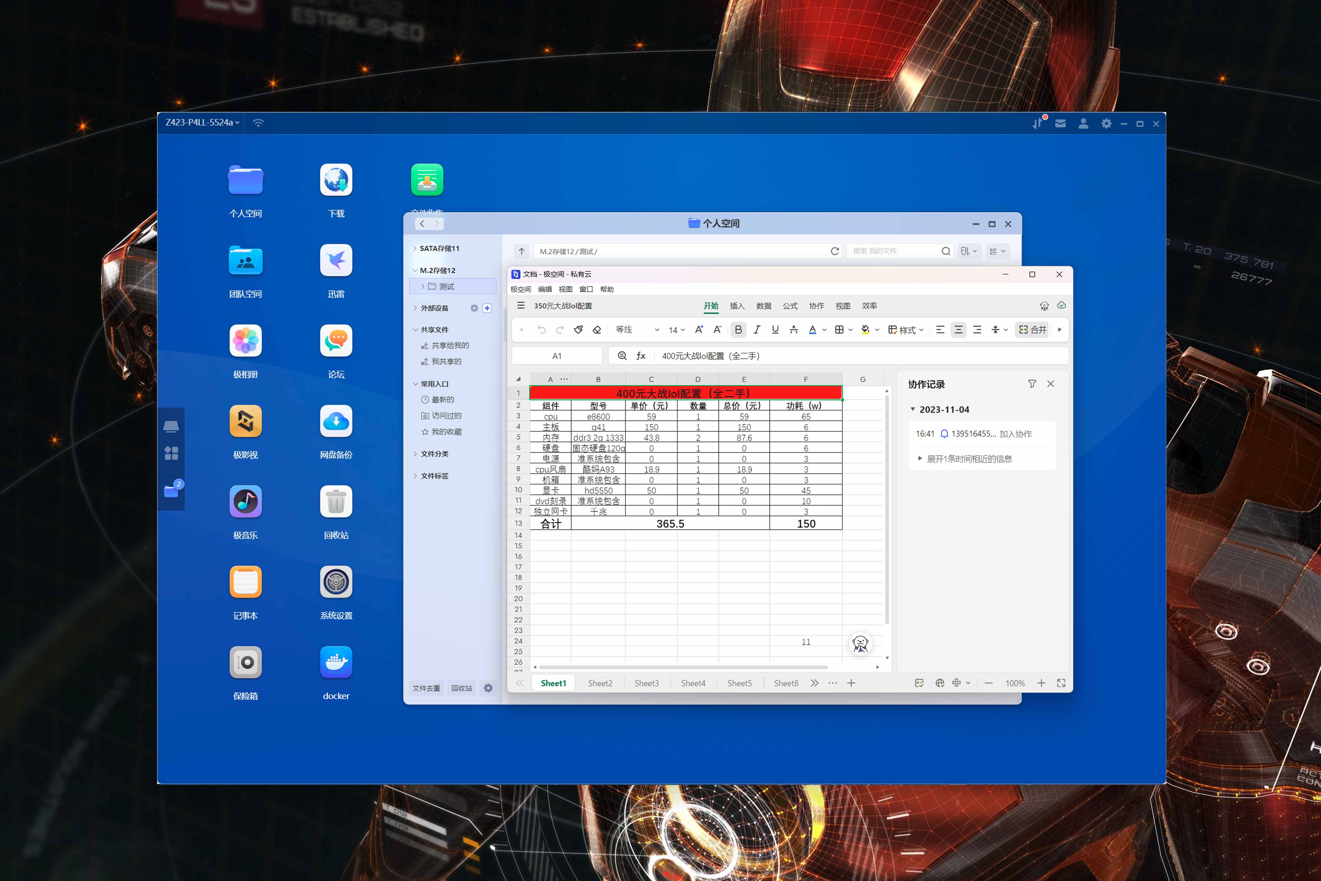
Task: Click the refresh icon in path bar
Action: (835, 251)
